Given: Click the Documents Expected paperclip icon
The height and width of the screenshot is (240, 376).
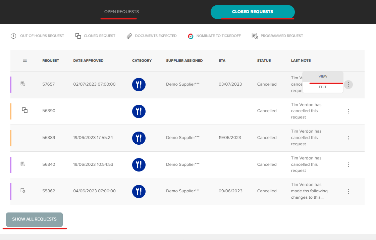Looking at the screenshot, I should pos(129,36).
